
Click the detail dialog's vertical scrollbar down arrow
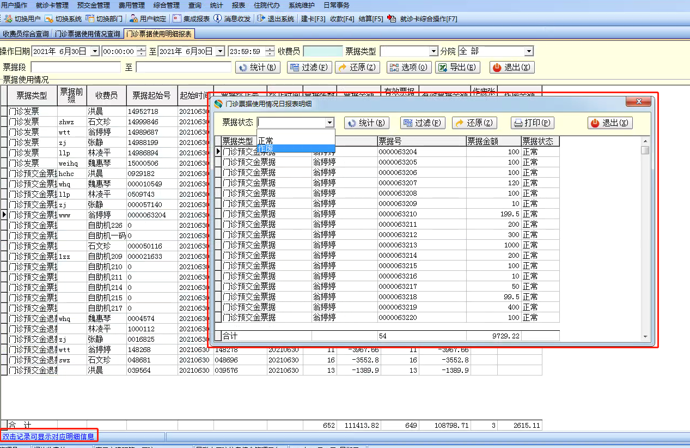[645, 337]
